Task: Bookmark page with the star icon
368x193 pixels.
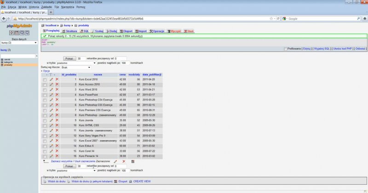Action: 271,19
